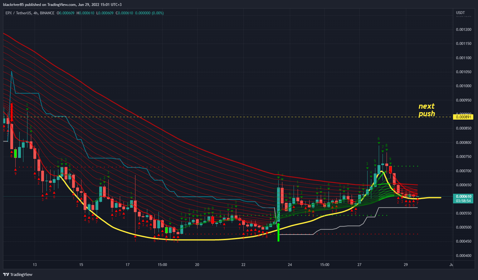Click the open value O0.000609
This screenshot has width=478, height=280.
[x=65, y=13]
